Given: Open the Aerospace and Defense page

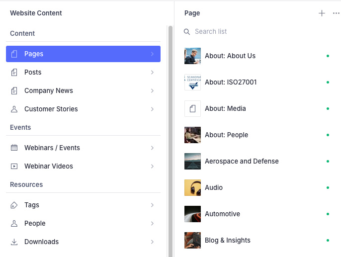Looking at the screenshot, I should [242, 161].
